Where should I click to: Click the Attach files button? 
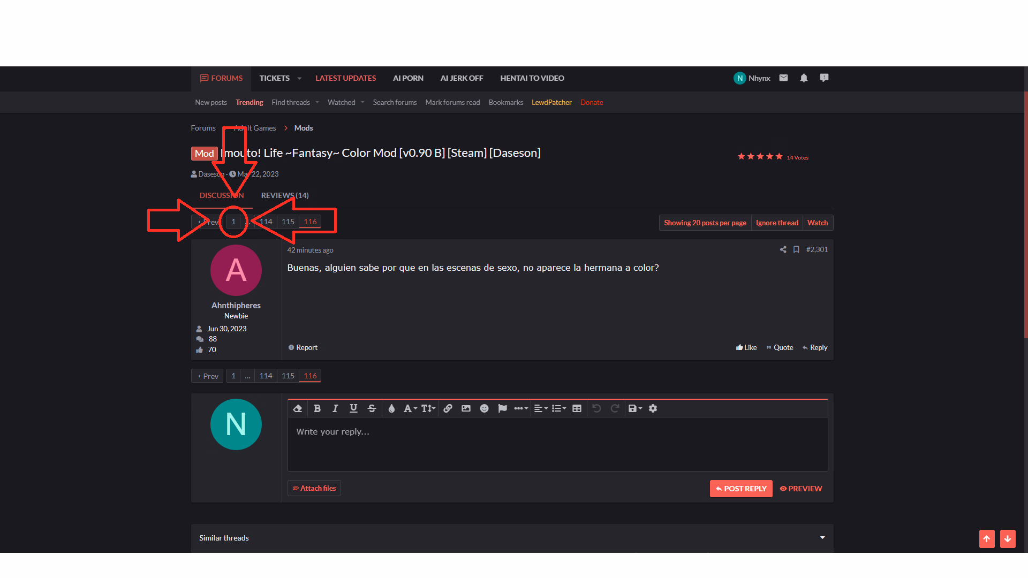coord(314,488)
